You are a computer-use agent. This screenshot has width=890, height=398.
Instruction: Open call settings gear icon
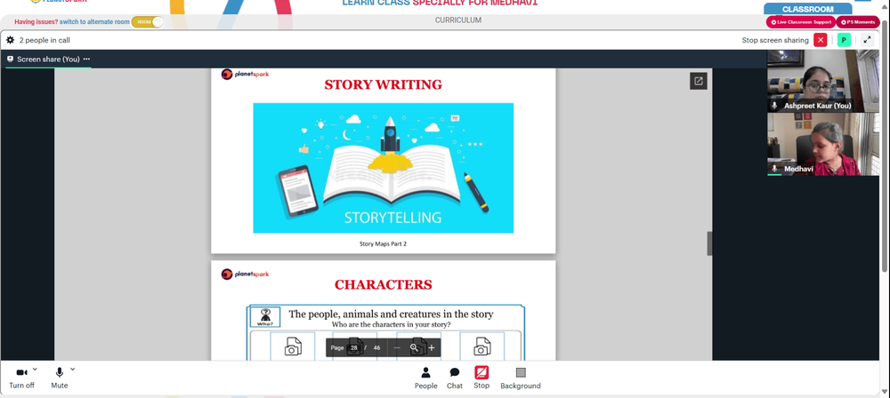point(10,40)
